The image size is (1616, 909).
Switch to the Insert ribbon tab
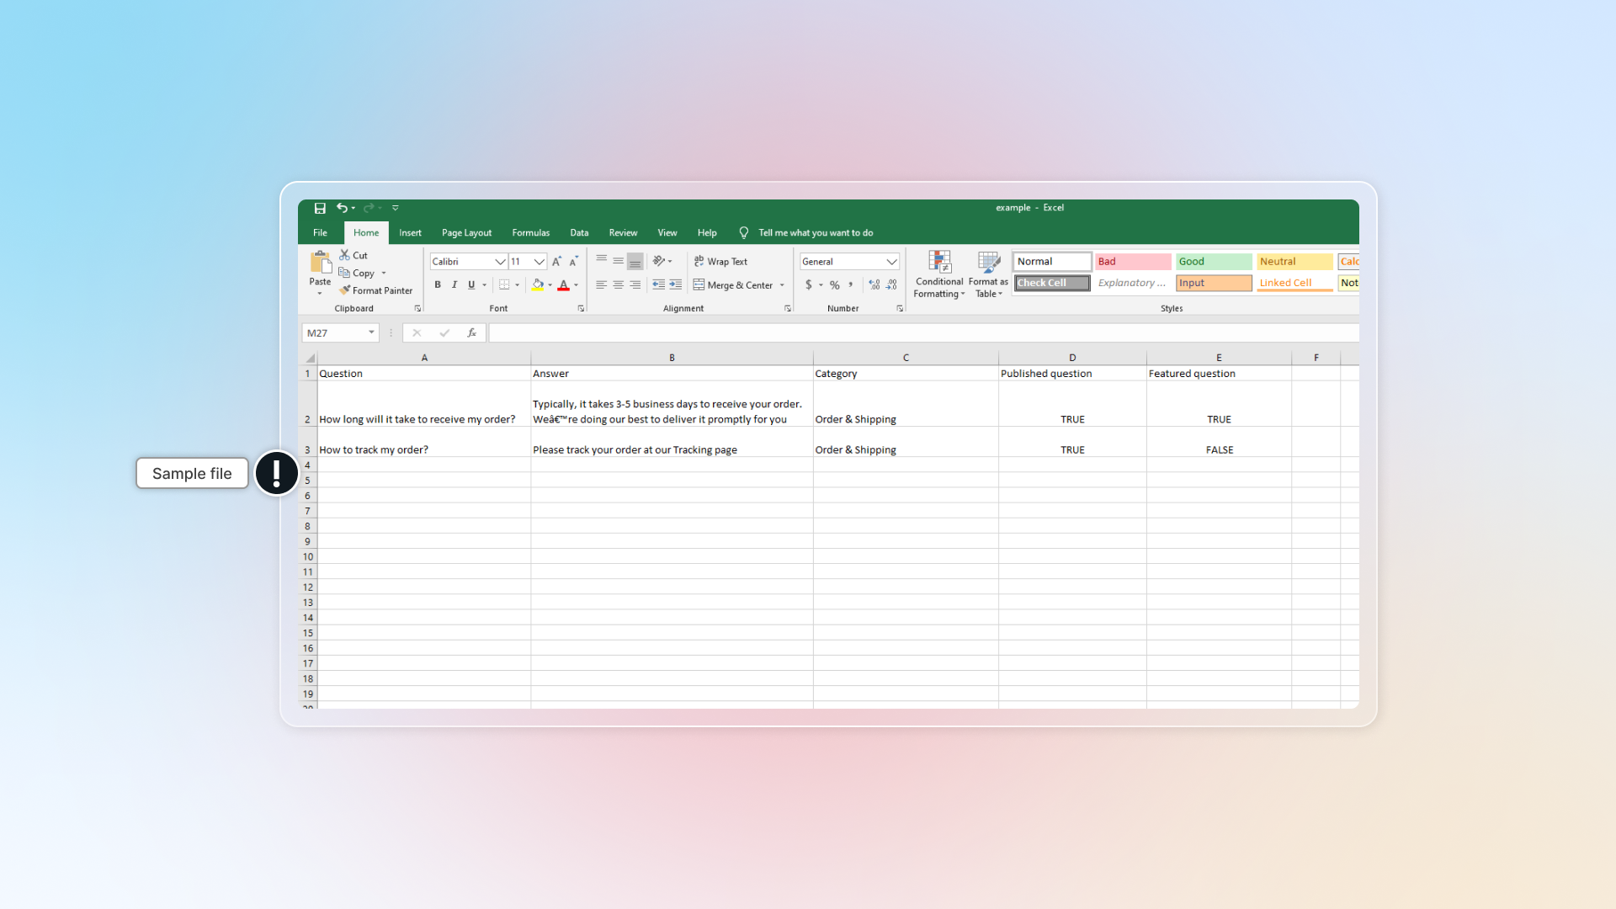410,232
